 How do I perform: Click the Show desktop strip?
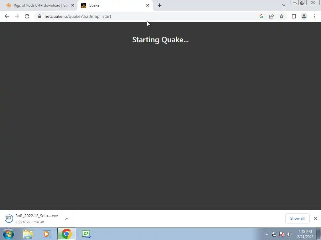pos(319,234)
